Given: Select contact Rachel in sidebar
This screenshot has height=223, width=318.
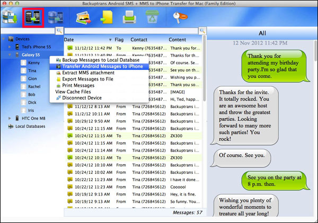Looking at the screenshot, I should (34, 86).
